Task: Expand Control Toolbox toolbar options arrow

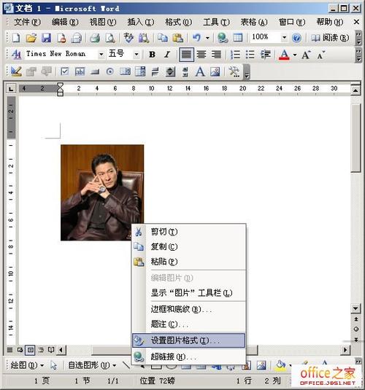Action: pyautogui.click(x=247, y=72)
